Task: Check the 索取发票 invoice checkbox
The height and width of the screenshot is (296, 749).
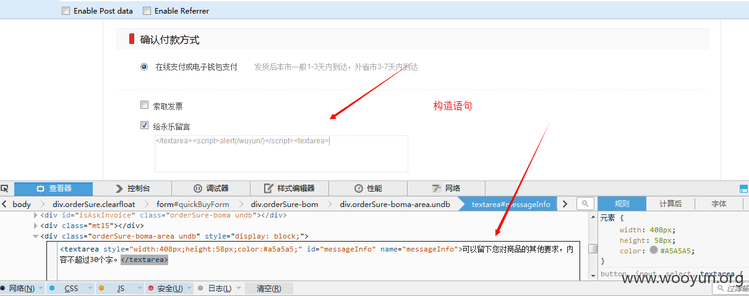Action: coord(145,105)
